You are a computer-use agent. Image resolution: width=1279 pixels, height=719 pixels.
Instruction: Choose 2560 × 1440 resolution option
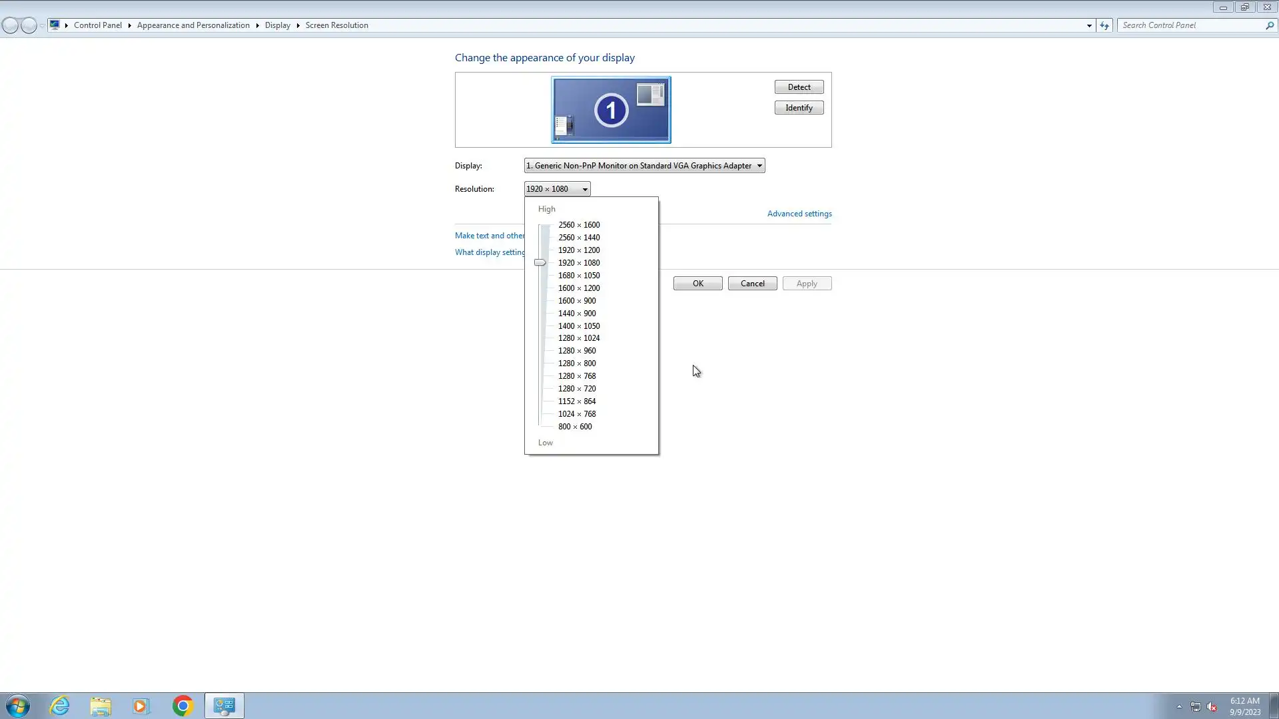tap(579, 238)
